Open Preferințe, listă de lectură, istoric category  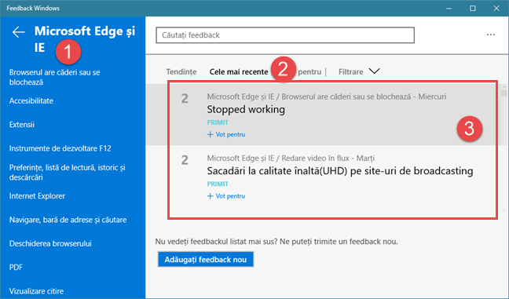click(x=68, y=172)
